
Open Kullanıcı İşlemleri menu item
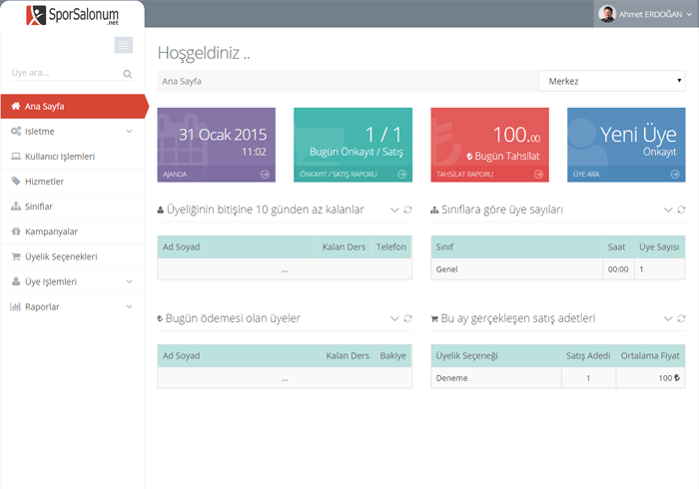[73, 157]
